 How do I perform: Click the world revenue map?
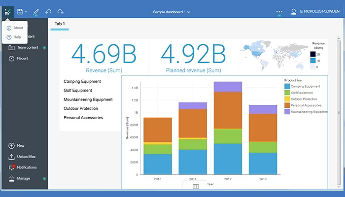pyautogui.click(x=274, y=55)
